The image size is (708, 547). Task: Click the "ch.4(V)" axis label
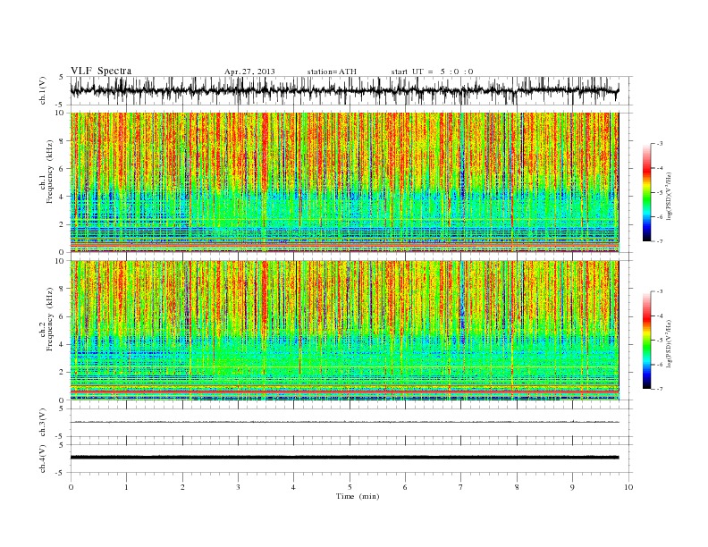coord(43,459)
